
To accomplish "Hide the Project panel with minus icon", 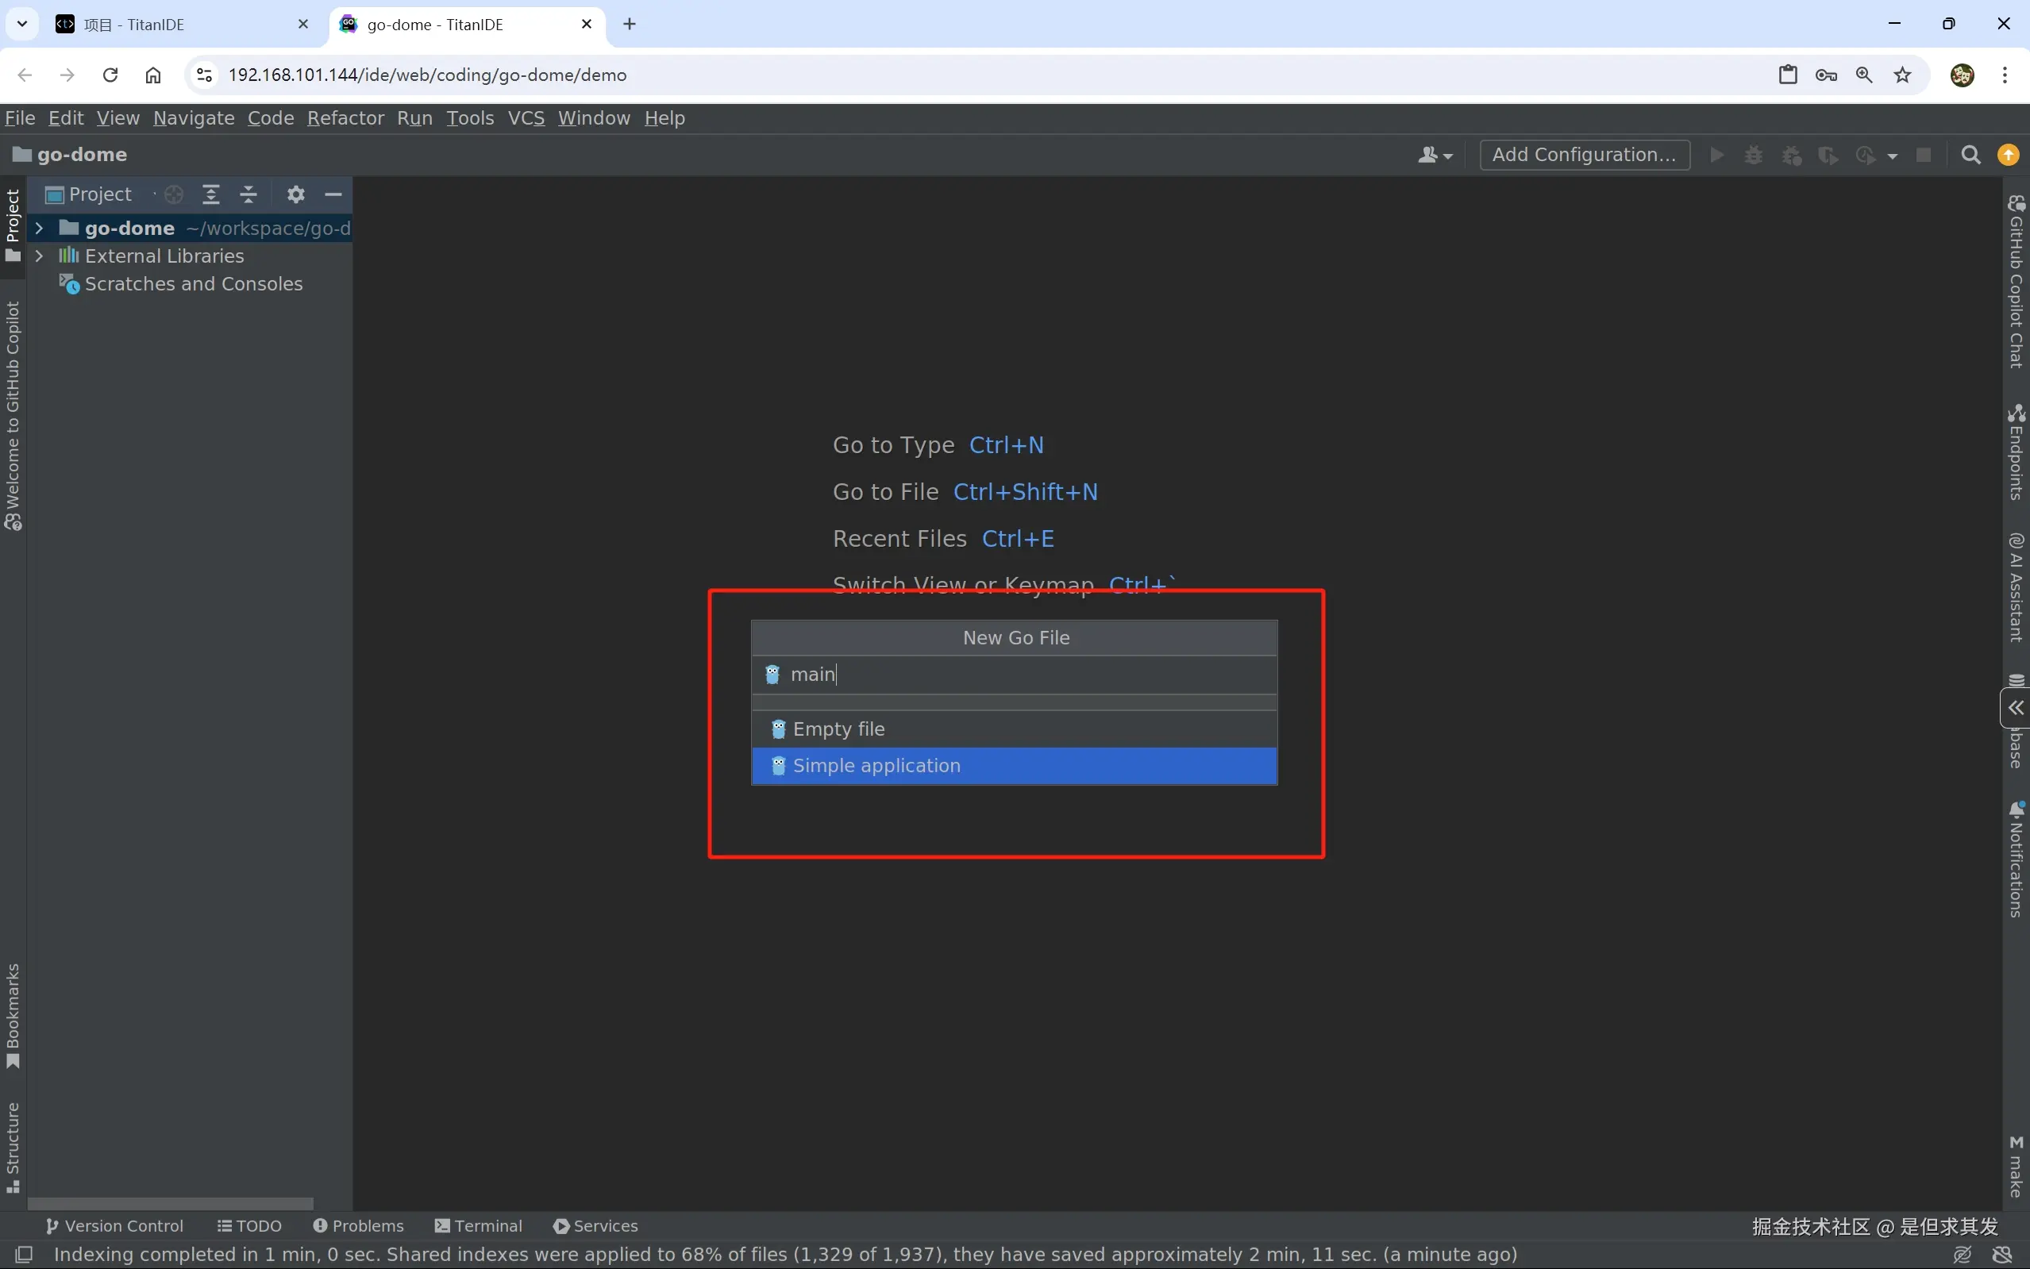I will coord(333,194).
